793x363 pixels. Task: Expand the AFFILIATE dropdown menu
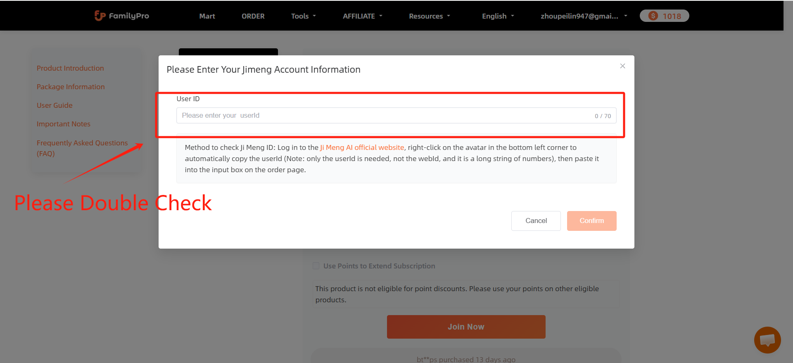point(363,16)
